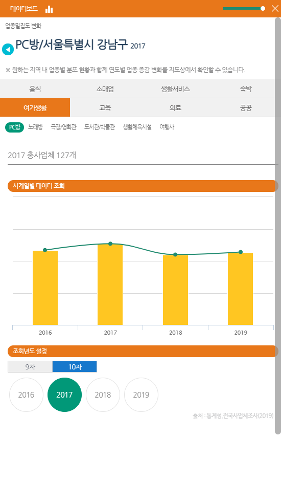281x482 pixels.
Task: Select the 숙박 category tab
Action: click(246, 89)
